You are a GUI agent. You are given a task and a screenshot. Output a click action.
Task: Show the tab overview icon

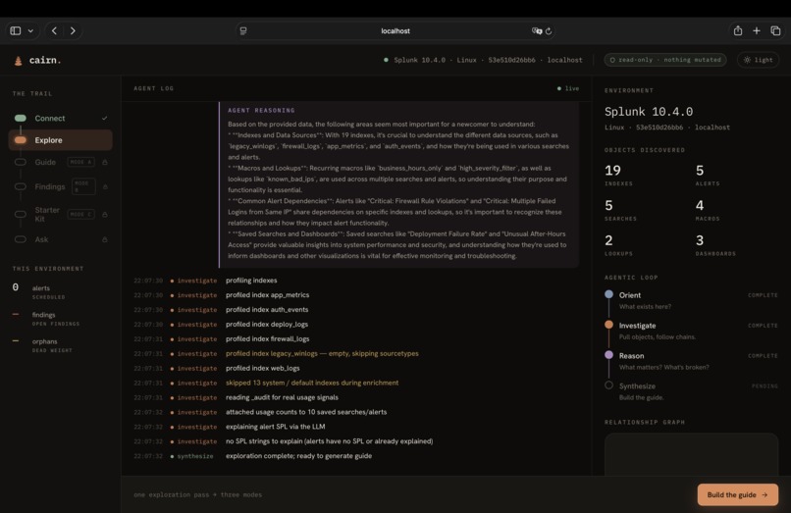775,30
